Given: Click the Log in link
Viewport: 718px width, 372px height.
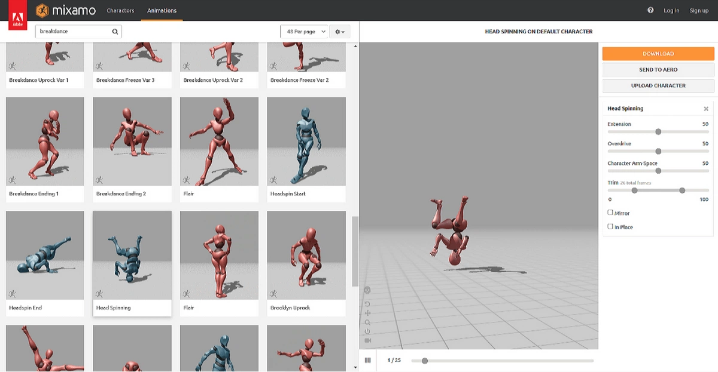Looking at the screenshot, I should 671,11.
